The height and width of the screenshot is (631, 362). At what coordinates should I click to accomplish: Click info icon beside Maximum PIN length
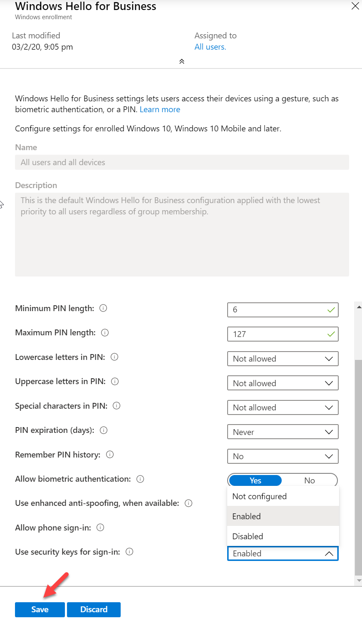[x=105, y=333]
